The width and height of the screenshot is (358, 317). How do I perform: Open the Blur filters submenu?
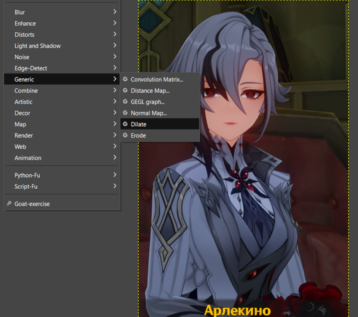[62, 12]
